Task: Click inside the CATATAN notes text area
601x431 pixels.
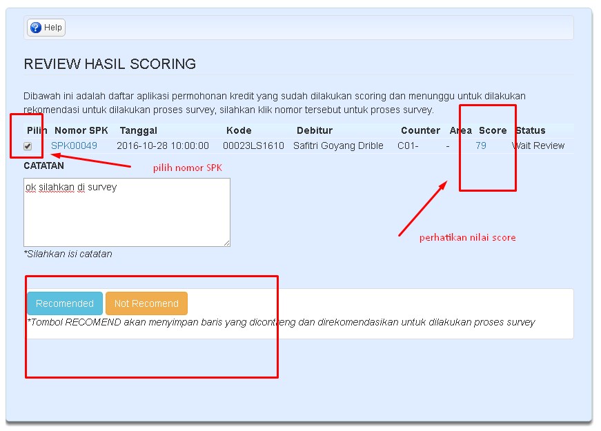Action: 126,210
